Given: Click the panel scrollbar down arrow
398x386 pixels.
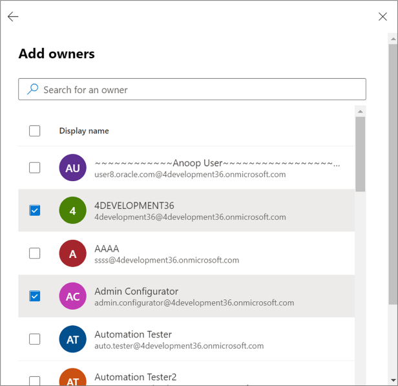Looking at the screenshot, I should point(393,380).
